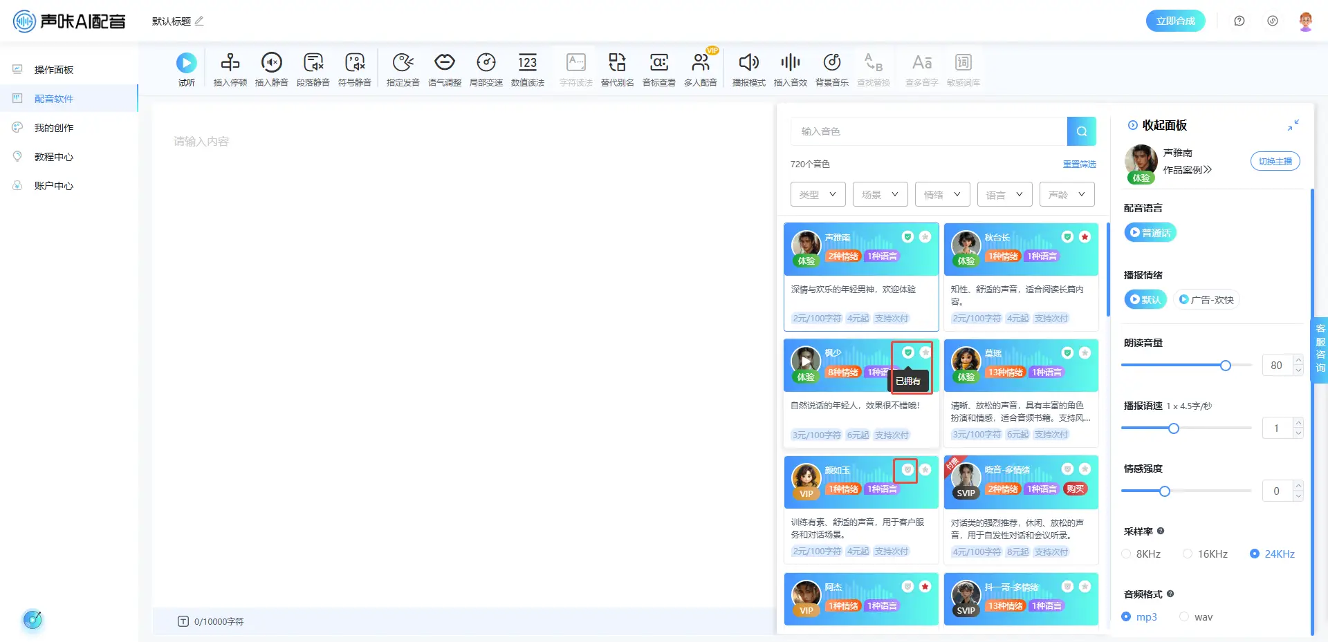Click the 朗读音量 volume slider handle
Image resolution: width=1328 pixels, height=642 pixels.
pos(1225,366)
